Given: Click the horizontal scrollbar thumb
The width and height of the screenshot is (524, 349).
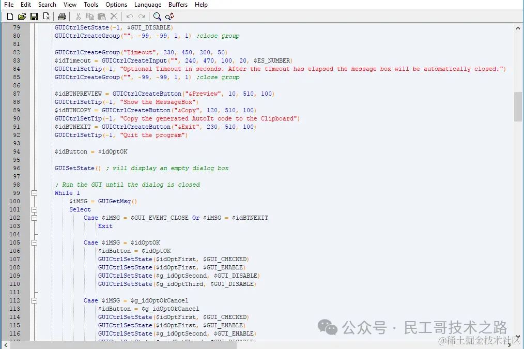Looking at the screenshot, I should (124, 345).
